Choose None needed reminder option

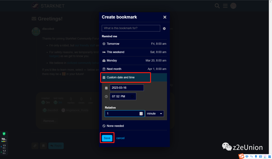[115, 126]
